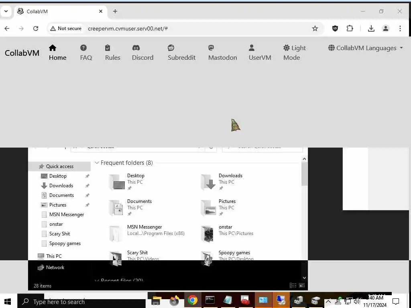Select Pictures in the navigation pane
411x308 pixels.
58,205
